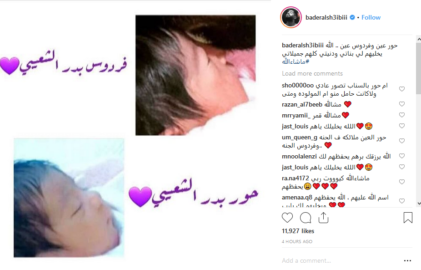Viewport: 421px width, 270px height.
Task: Like razan_al7beeb's comment
Action: (x=401, y=104)
